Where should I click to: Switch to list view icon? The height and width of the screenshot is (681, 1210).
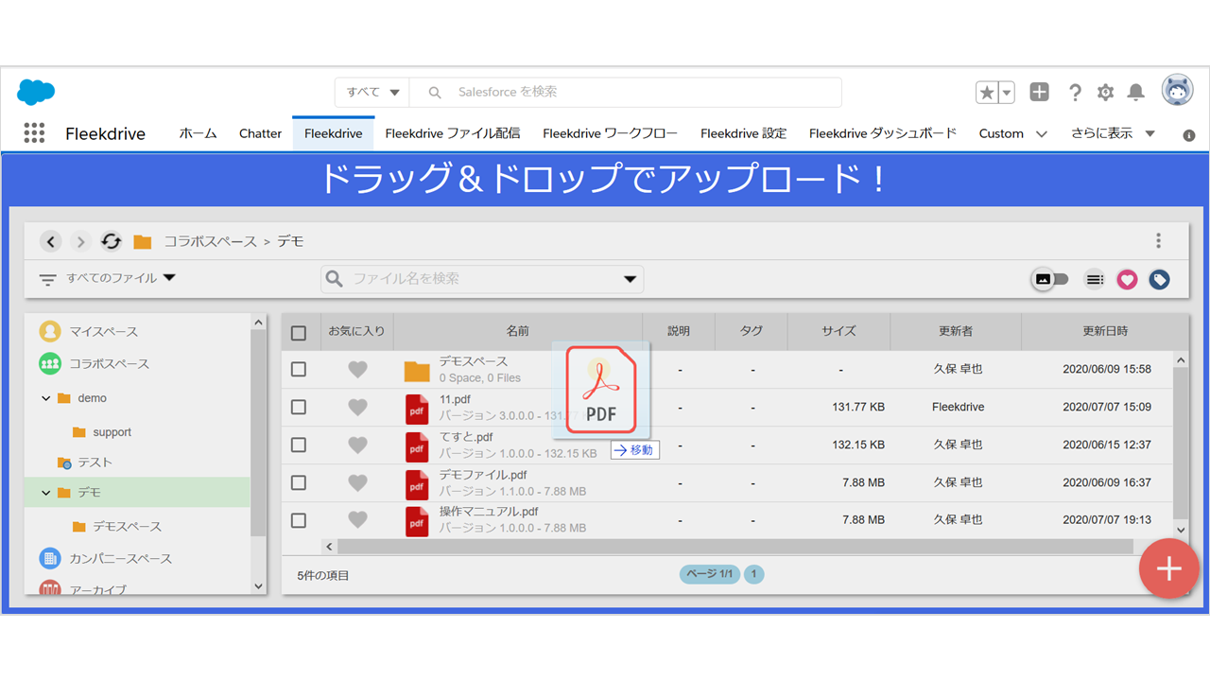click(x=1095, y=279)
